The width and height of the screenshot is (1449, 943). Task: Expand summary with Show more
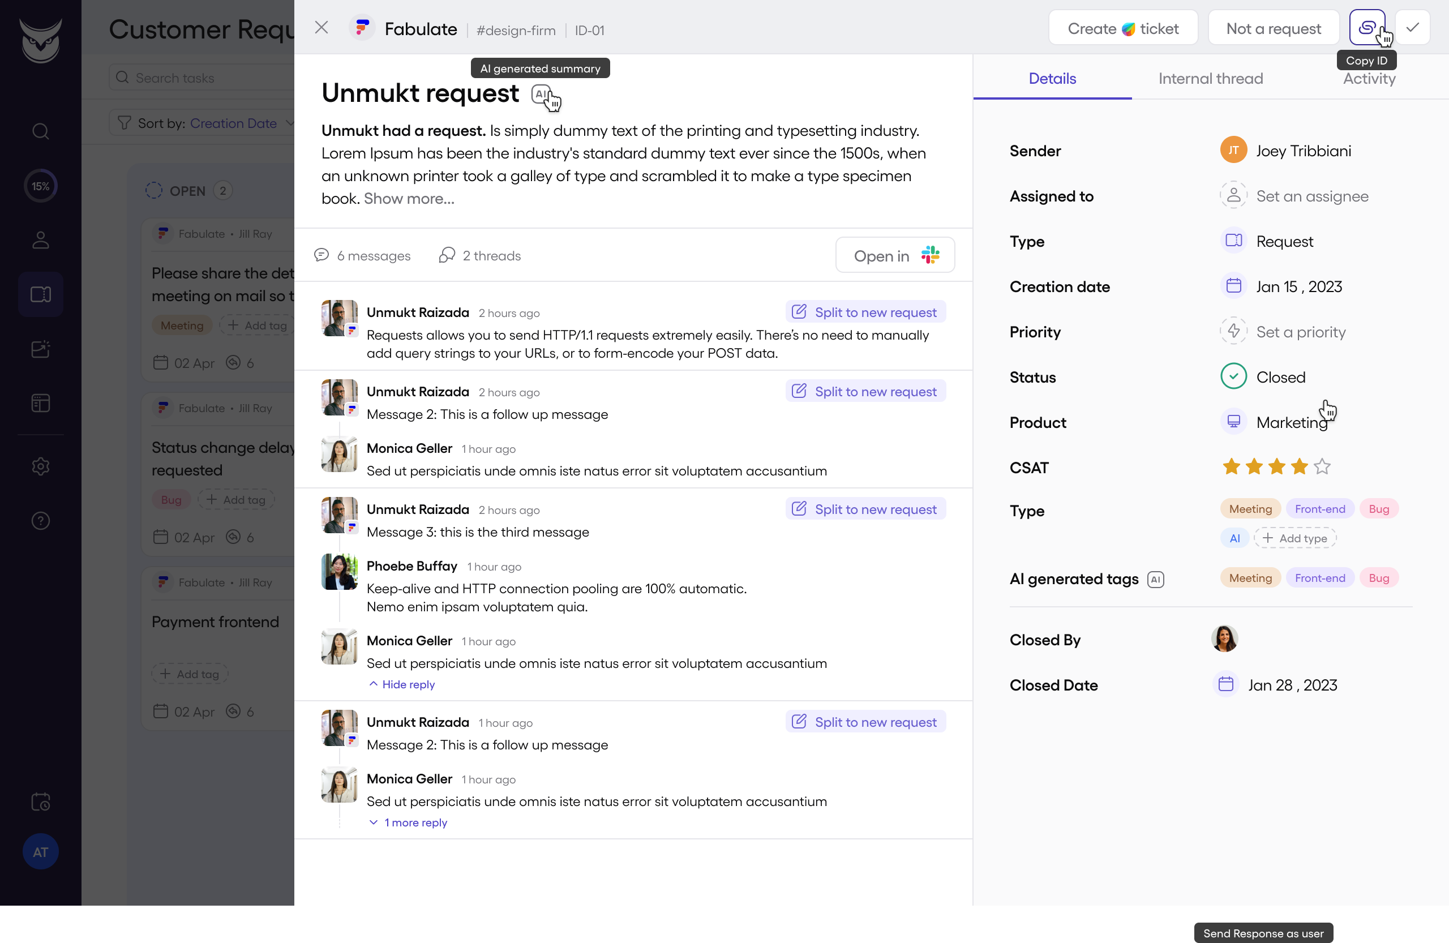409,199
